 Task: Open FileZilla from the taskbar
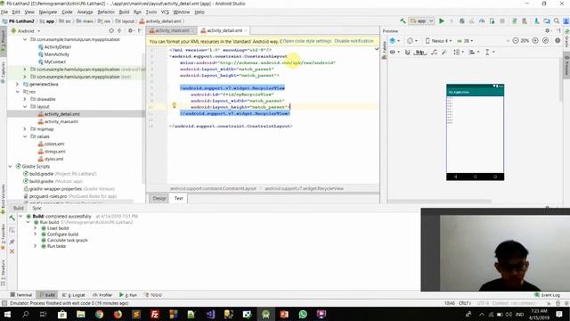[154, 314]
